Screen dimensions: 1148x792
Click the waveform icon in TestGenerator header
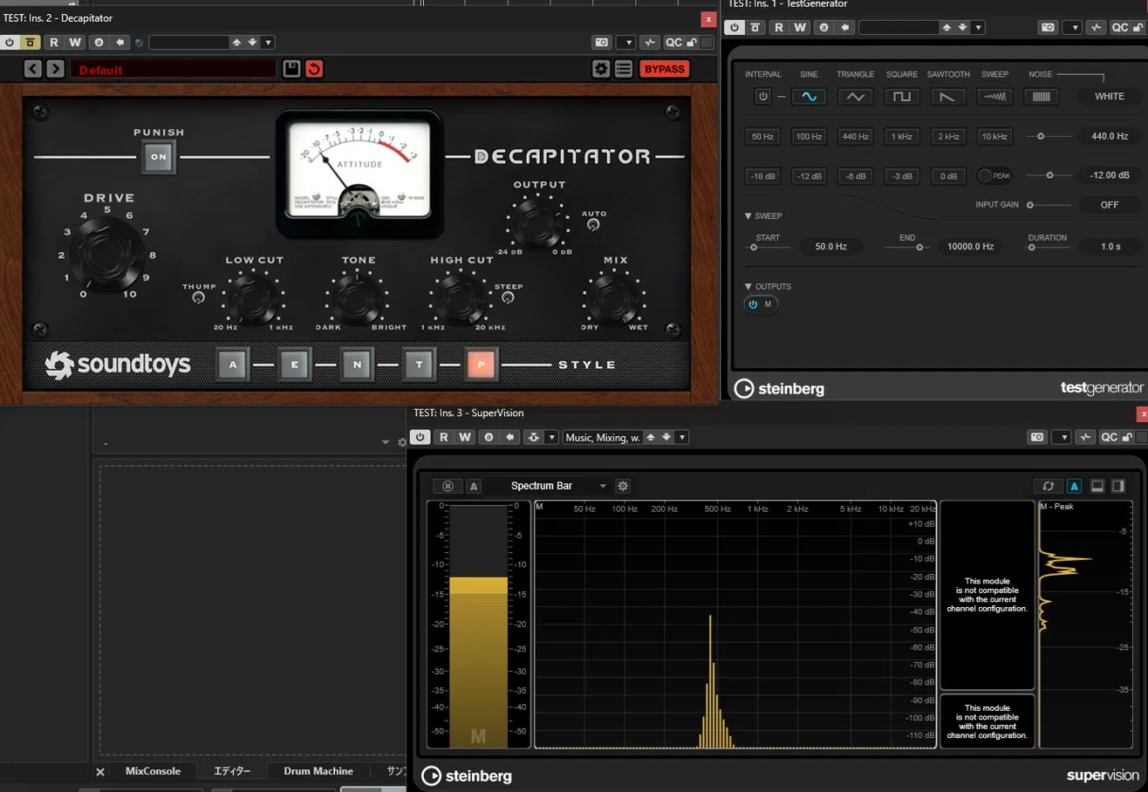(x=1096, y=27)
